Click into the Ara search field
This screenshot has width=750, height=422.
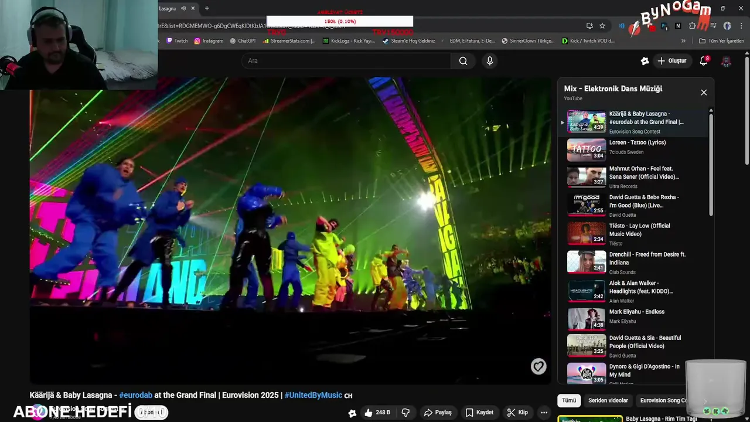pyautogui.click(x=346, y=61)
